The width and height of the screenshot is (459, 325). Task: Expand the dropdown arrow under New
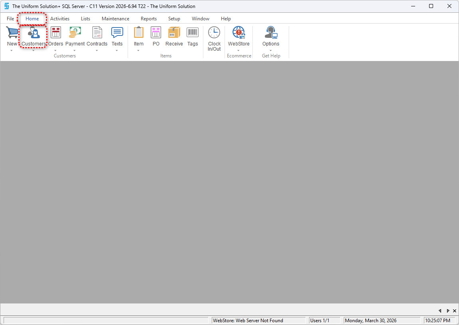12,51
